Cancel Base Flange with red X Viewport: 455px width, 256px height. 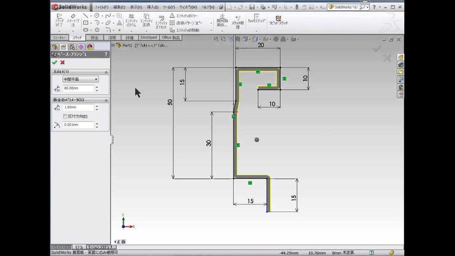(x=63, y=62)
